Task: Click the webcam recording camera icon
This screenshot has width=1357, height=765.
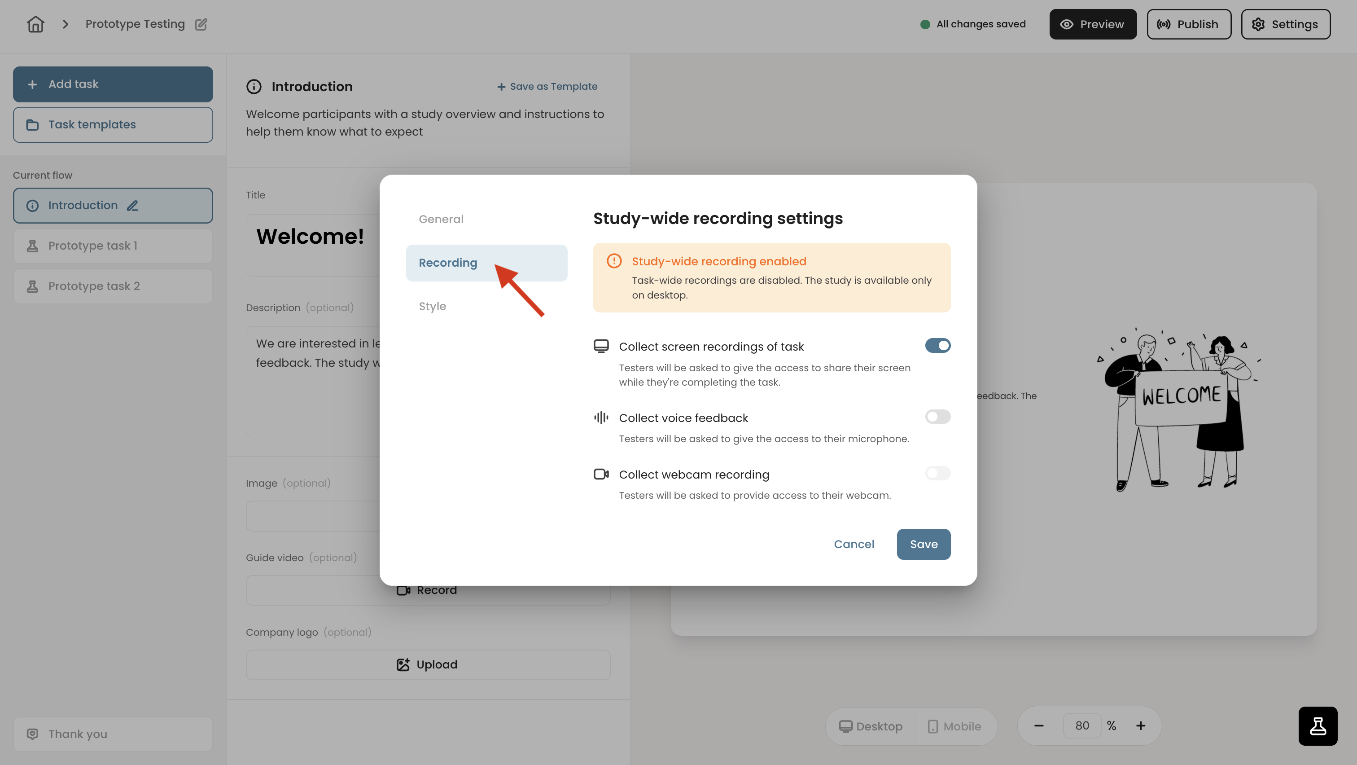Action: pos(601,474)
